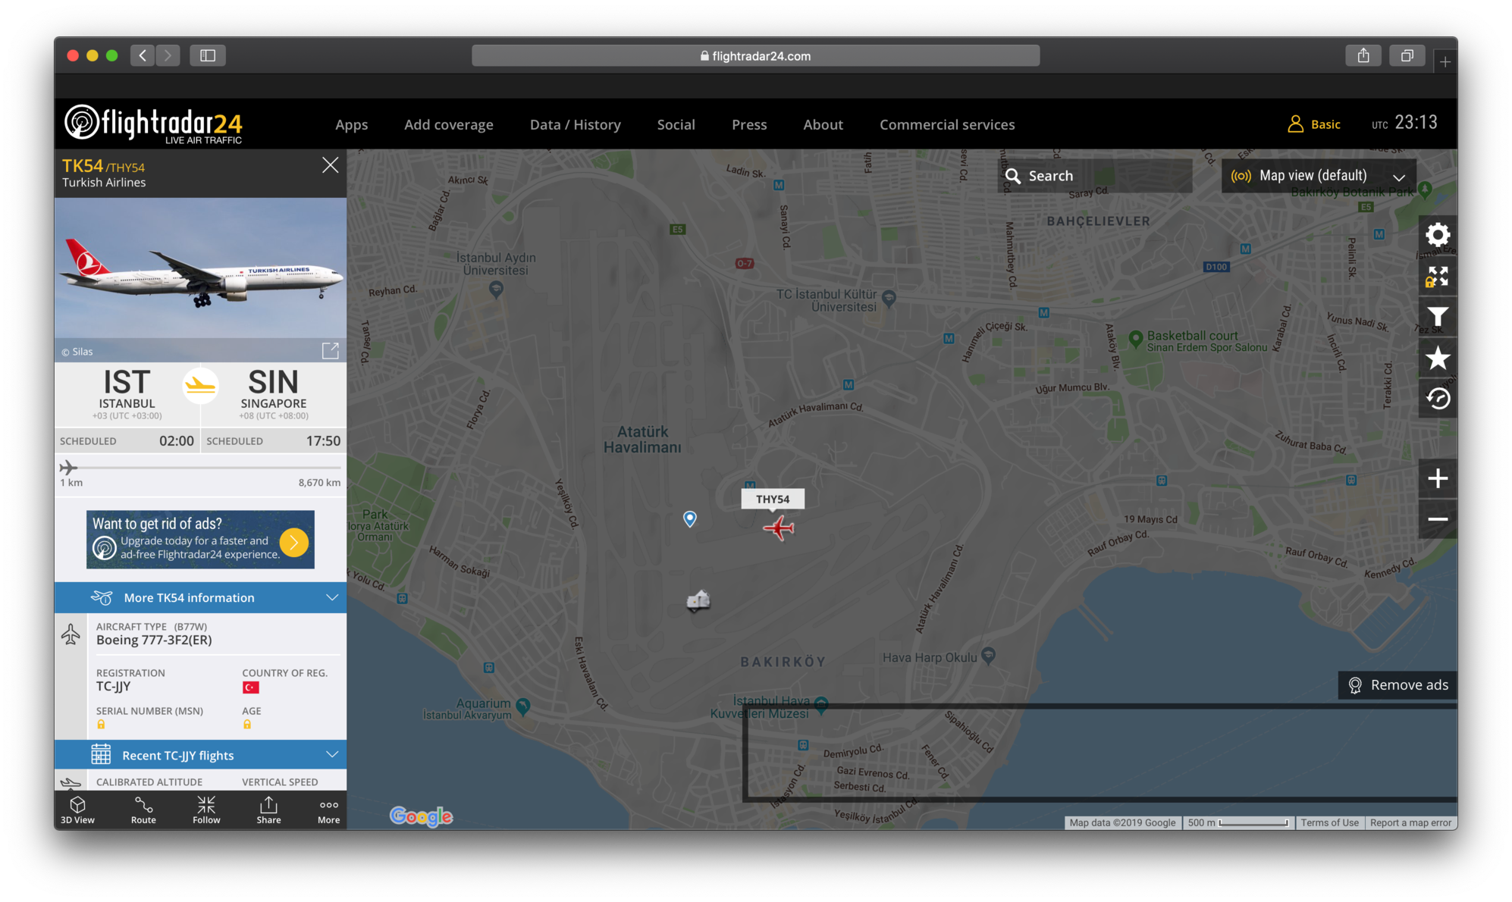Click Boeing 777-3F2(ER) aircraft type

[154, 640]
